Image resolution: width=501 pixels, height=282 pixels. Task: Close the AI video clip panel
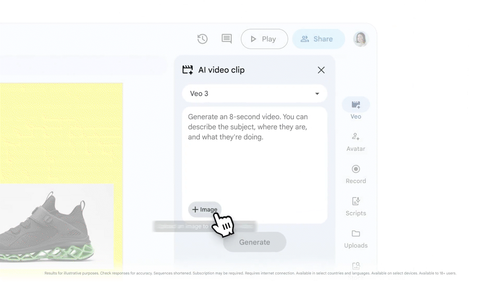tap(321, 70)
